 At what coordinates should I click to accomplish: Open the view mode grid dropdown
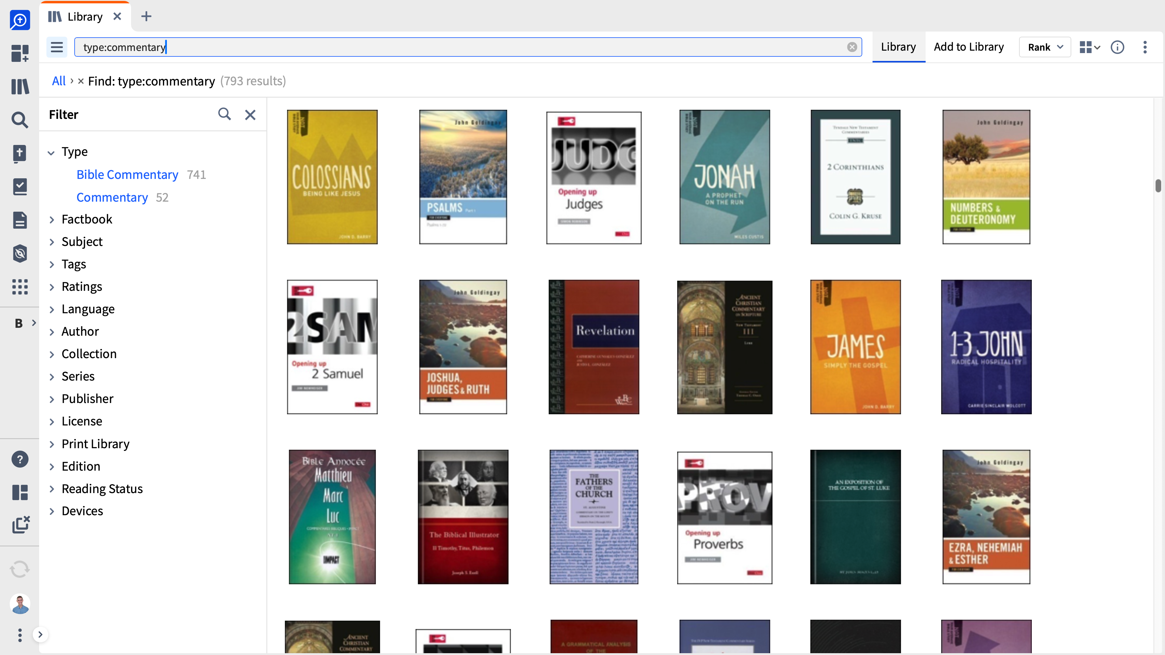click(1089, 47)
